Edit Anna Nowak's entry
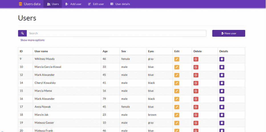Viewport: 266px width, 132px height. tap(176, 107)
